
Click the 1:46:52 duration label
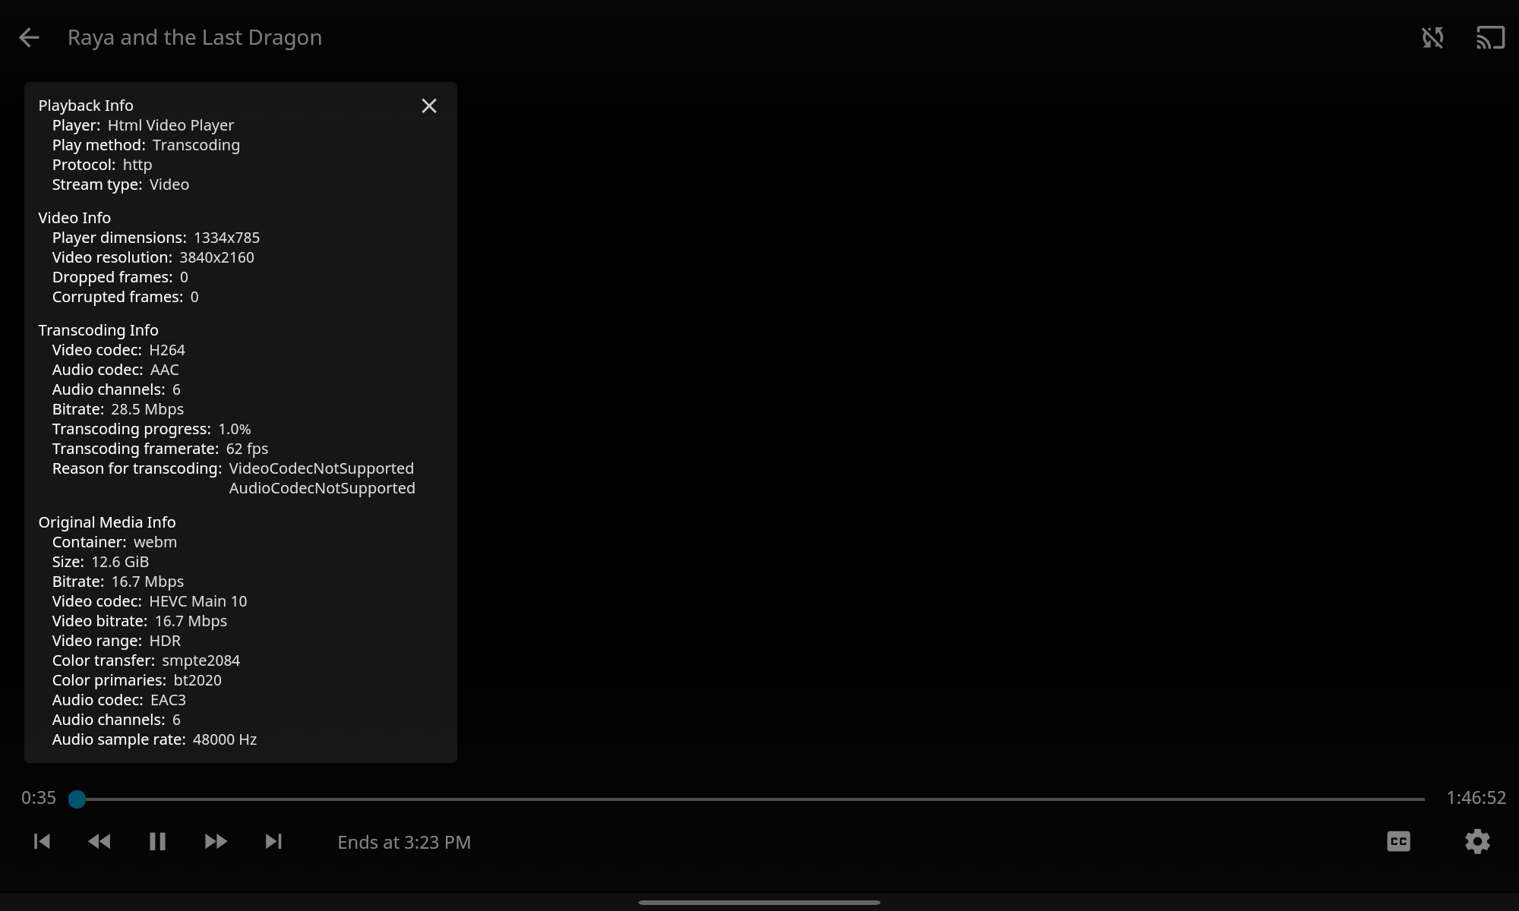(x=1476, y=798)
